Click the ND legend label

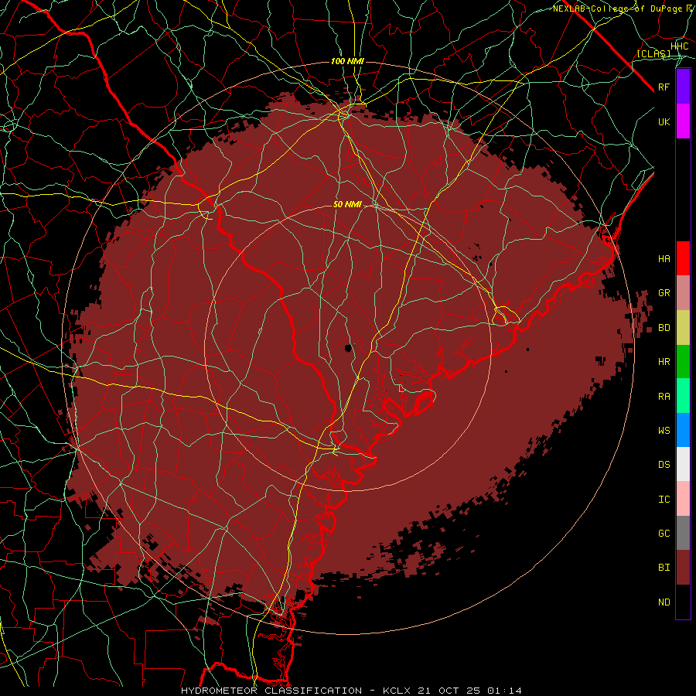pyautogui.click(x=664, y=602)
